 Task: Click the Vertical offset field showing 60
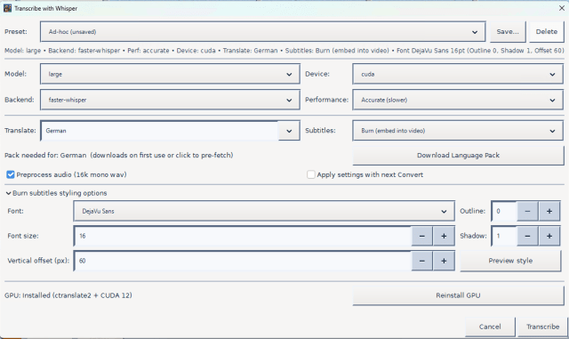243,261
